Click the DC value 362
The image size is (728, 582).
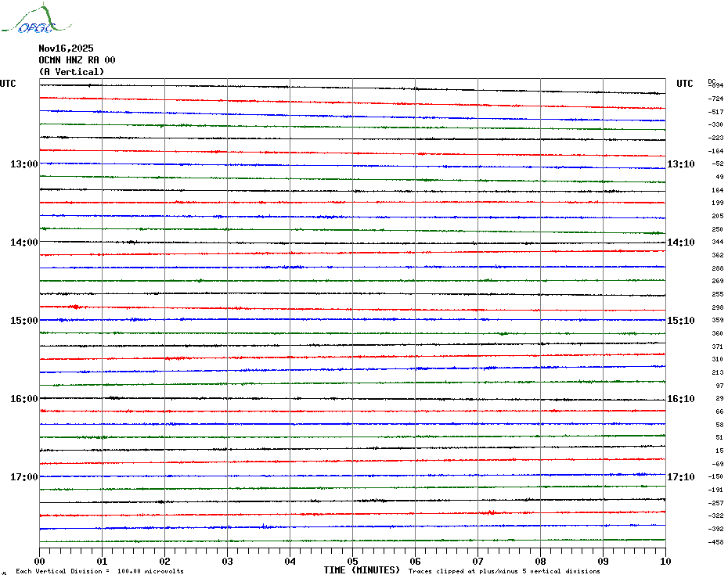718,255
